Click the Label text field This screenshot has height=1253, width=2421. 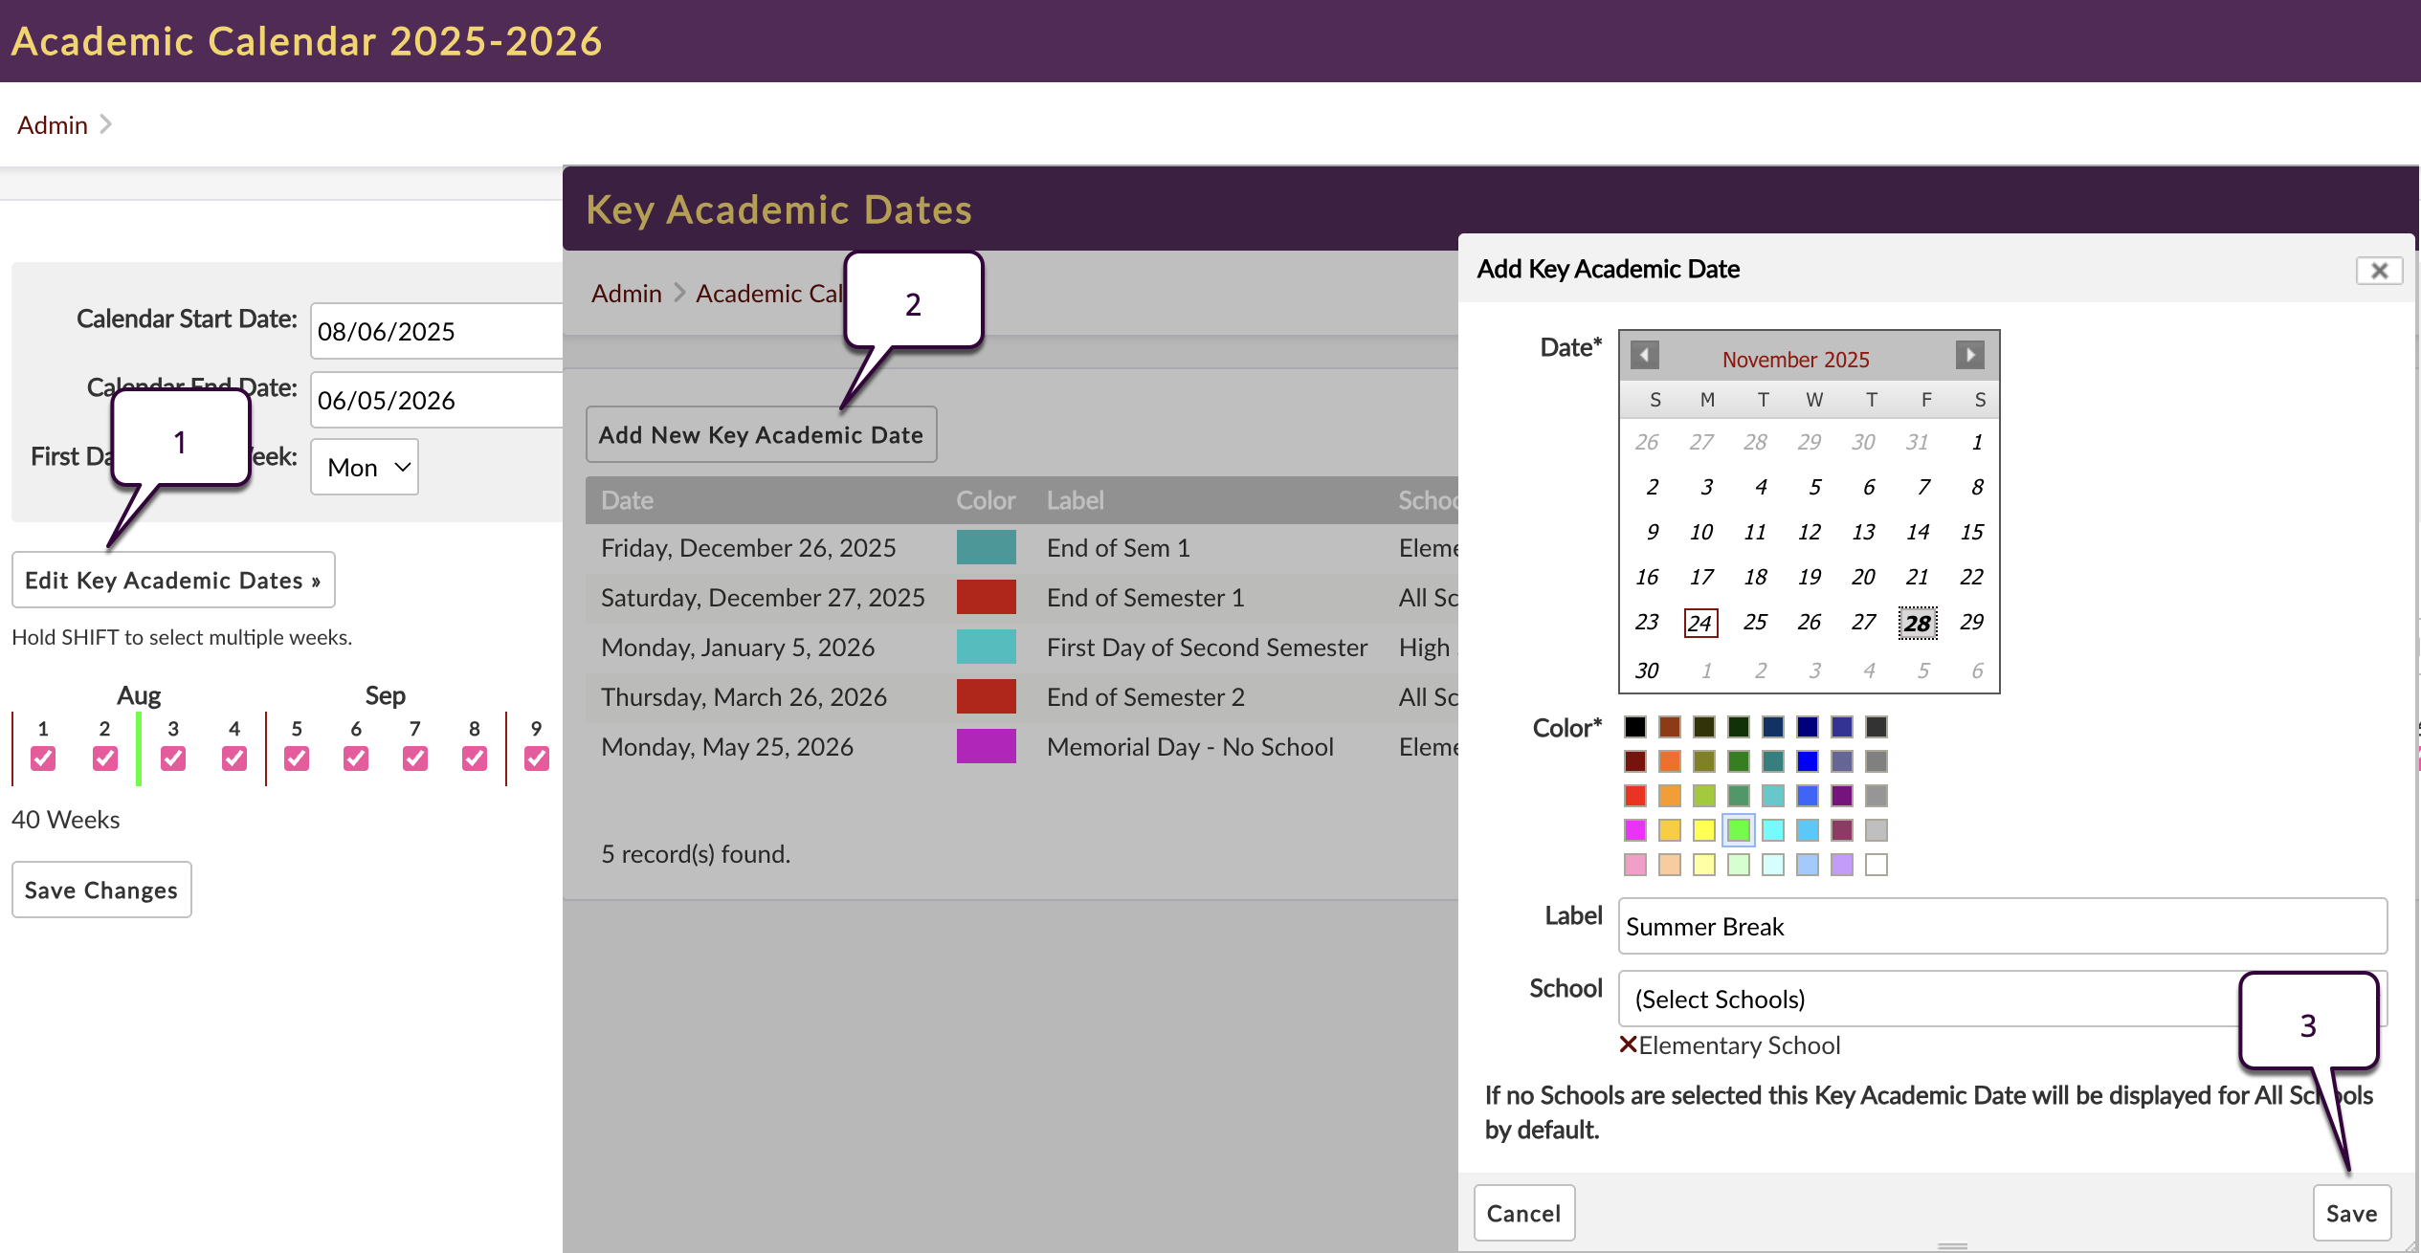click(2002, 926)
